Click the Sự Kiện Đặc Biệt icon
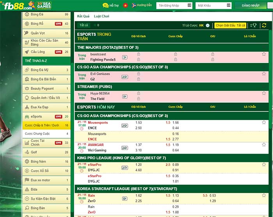The width and height of the screenshot is (273, 217). (x=27, y=199)
